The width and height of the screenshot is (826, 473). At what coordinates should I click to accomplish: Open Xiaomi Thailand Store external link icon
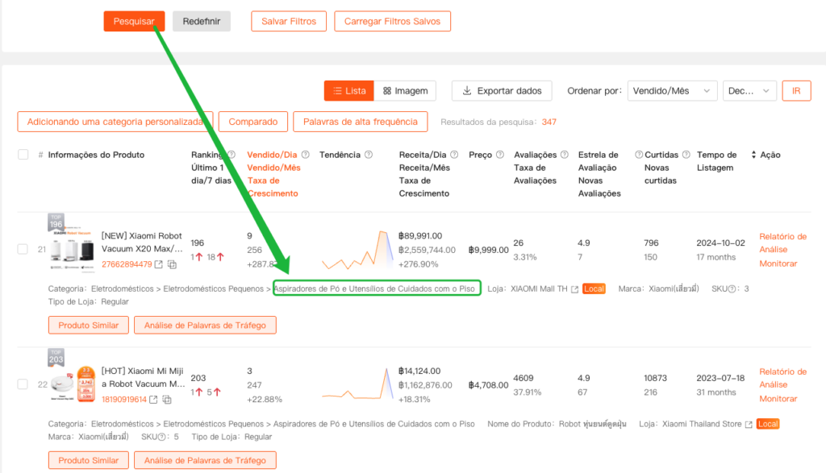point(749,424)
